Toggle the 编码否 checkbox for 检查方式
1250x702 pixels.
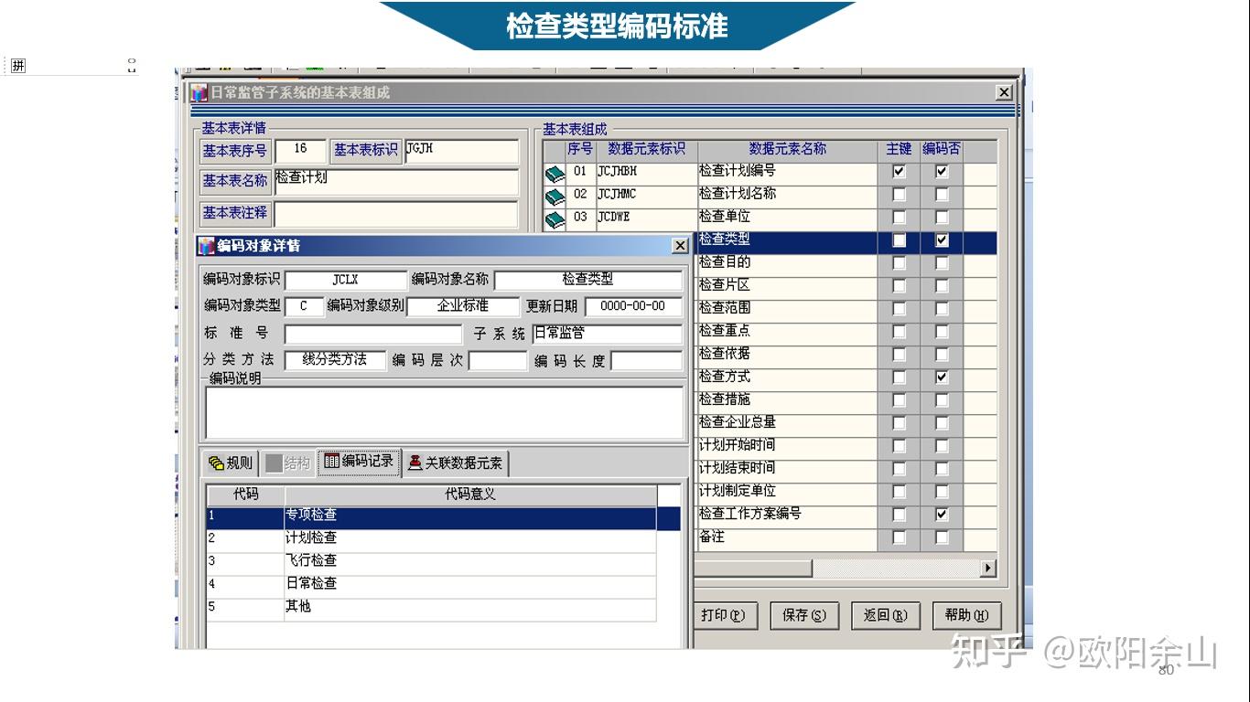942,377
